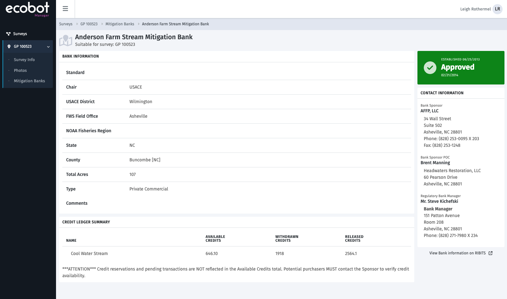
Task: Click GP 100523 in the breadcrumb
Action: tap(88, 24)
